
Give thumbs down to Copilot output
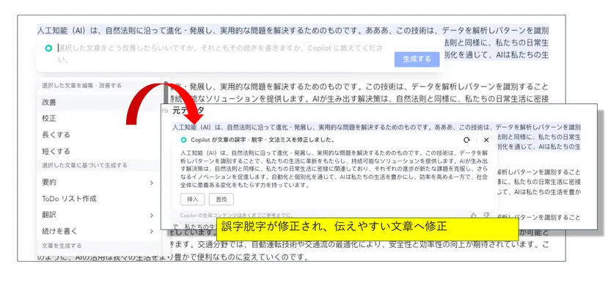click(487, 215)
